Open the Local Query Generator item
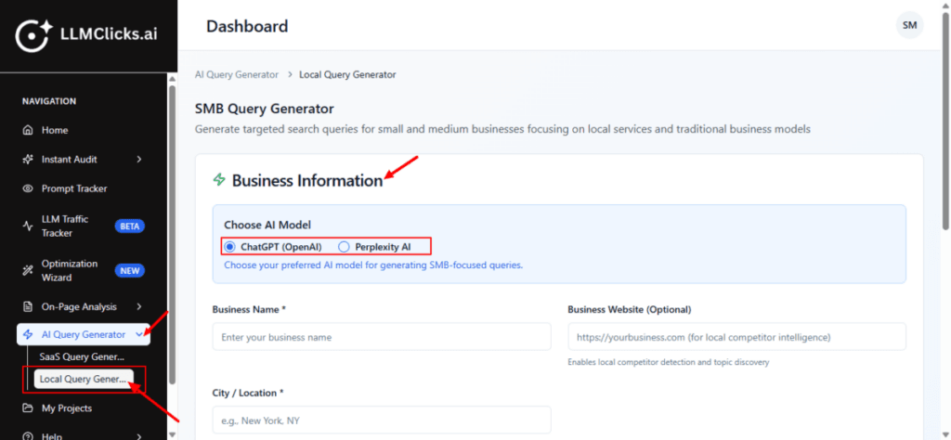The height and width of the screenshot is (440, 951). pos(83,379)
